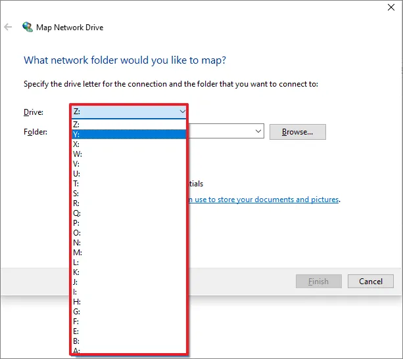The height and width of the screenshot is (359, 403).
Task: Click the Map Network Drive globe icon
Action: click(28, 28)
